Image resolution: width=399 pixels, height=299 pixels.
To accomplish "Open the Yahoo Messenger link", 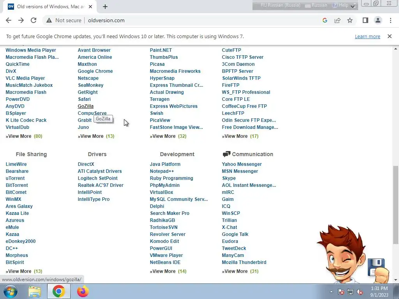I will point(242,164).
